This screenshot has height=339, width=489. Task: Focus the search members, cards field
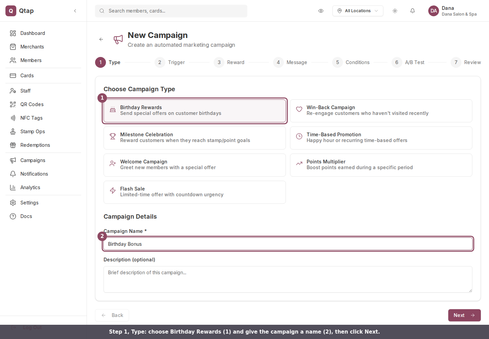171,11
